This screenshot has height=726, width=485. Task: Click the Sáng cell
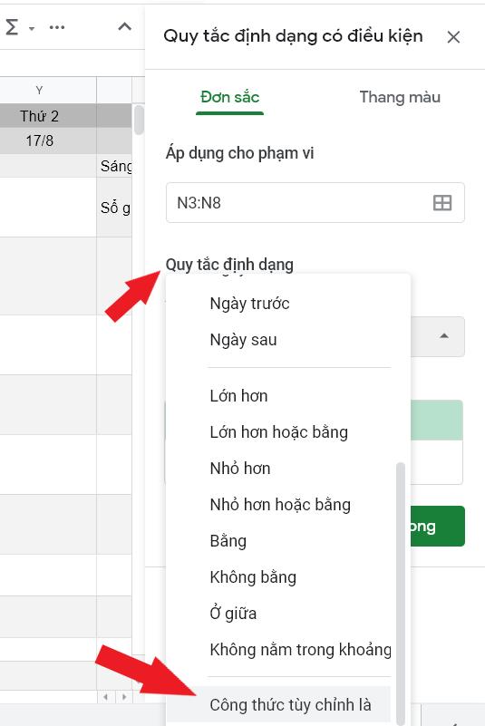(x=115, y=166)
